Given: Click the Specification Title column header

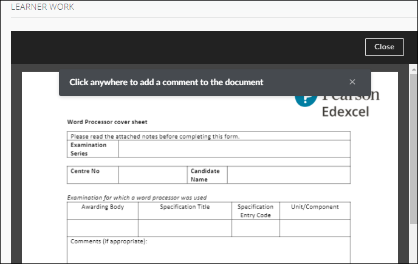Looking at the screenshot, I should pos(185,207).
